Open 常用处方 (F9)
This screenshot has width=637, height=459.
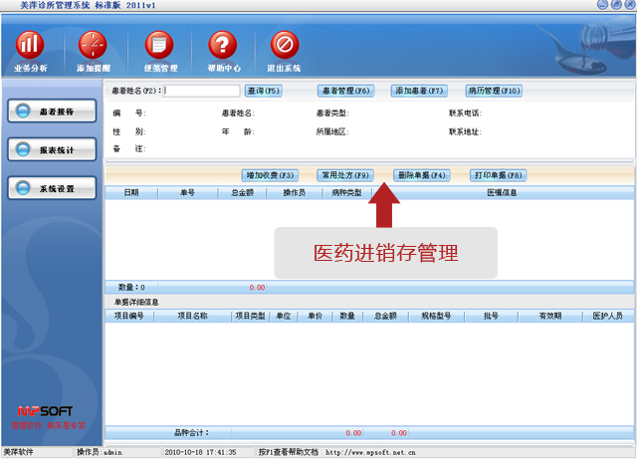click(x=344, y=175)
